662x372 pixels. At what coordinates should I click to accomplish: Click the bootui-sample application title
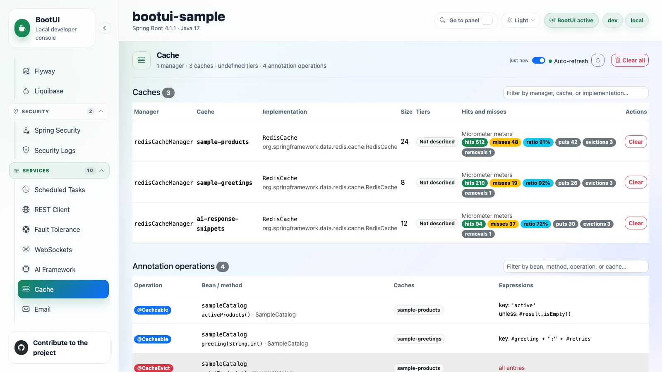tap(179, 17)
